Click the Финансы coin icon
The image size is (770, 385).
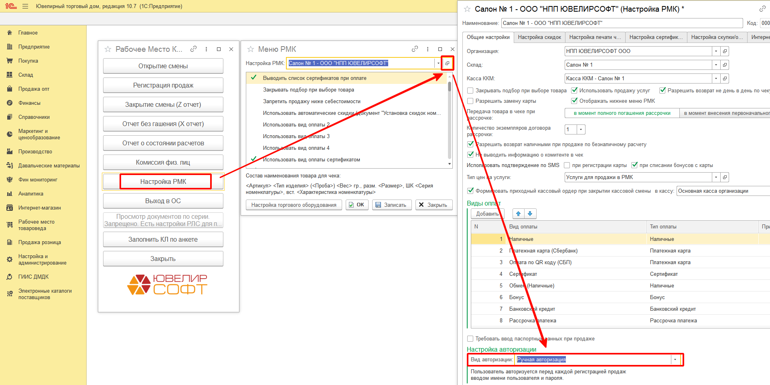coord(10,103)
